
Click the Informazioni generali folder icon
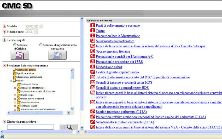click(x=15, y=70)
